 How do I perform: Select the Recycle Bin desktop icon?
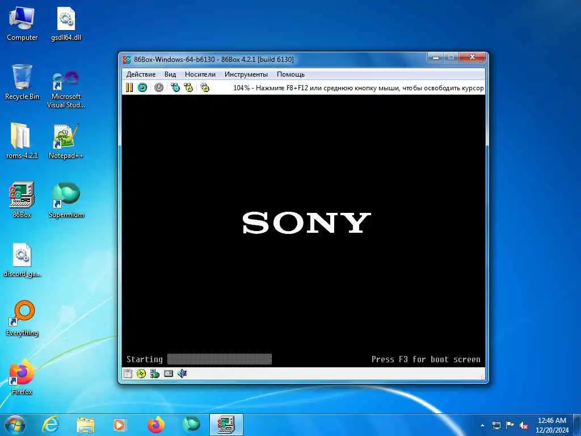22,82
